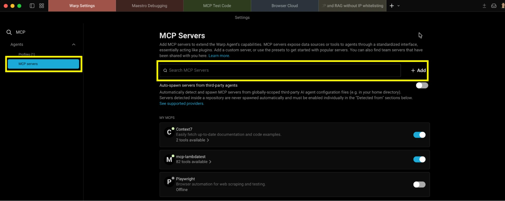Expand mcp-lambdatest 82 tools available

click(x=194, y=162)
